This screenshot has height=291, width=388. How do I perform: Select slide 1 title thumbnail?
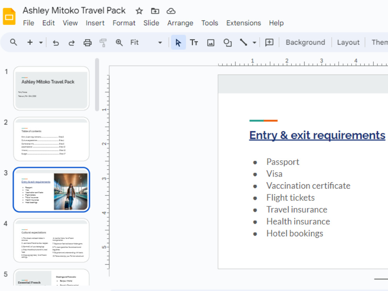51,88
